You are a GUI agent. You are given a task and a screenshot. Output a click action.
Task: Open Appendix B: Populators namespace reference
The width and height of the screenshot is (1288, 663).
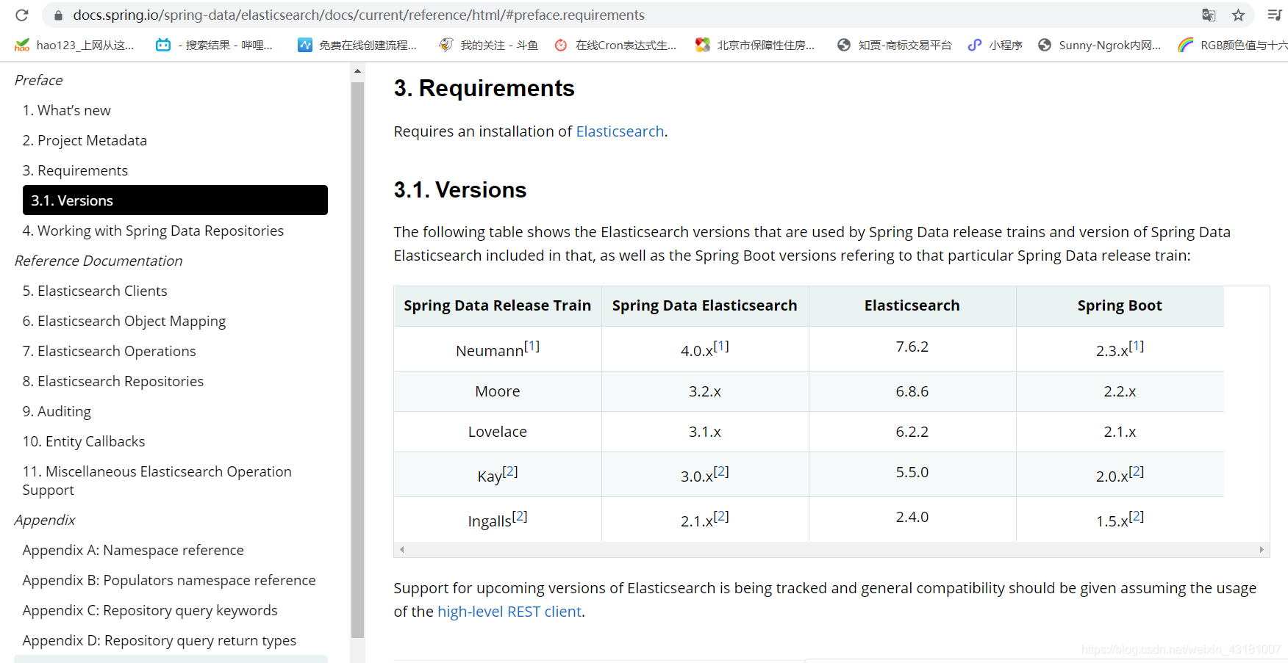169,580
